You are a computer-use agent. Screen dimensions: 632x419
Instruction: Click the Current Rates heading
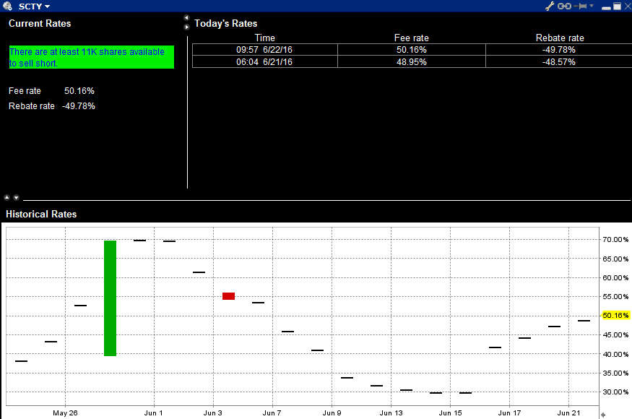coord(40,23)
